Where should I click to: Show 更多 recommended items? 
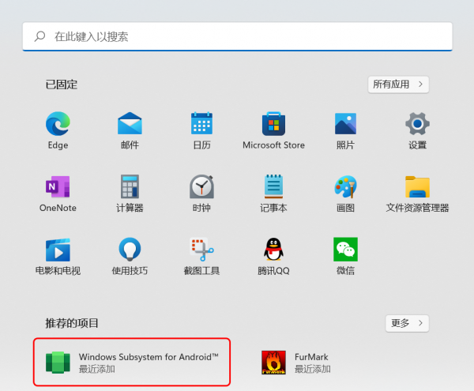point(407,323)
